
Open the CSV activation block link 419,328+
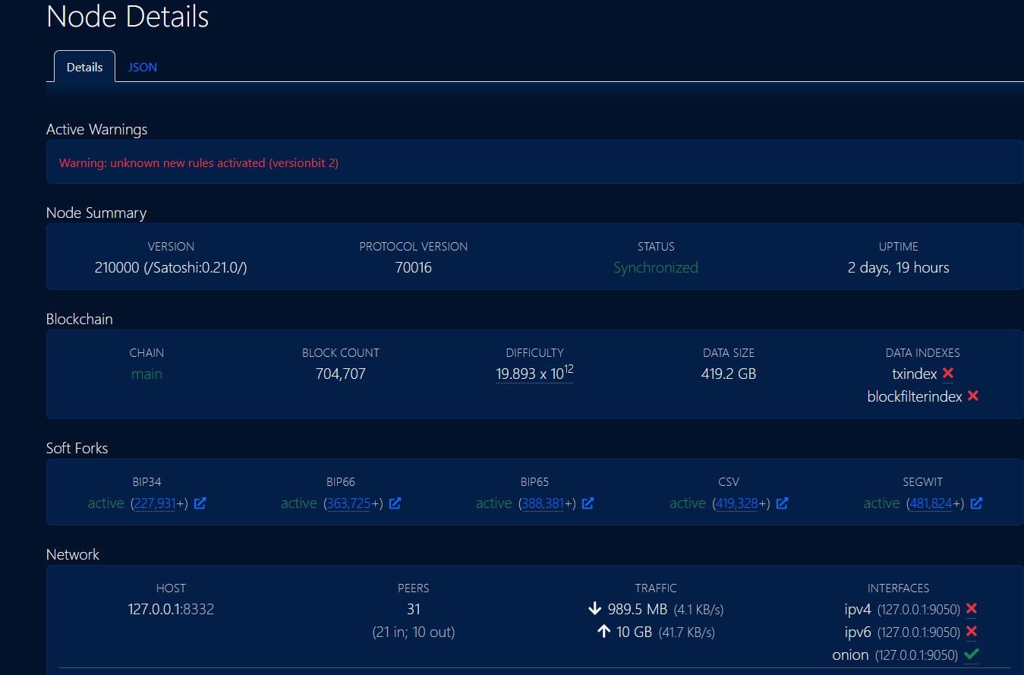tap(736, 503)
